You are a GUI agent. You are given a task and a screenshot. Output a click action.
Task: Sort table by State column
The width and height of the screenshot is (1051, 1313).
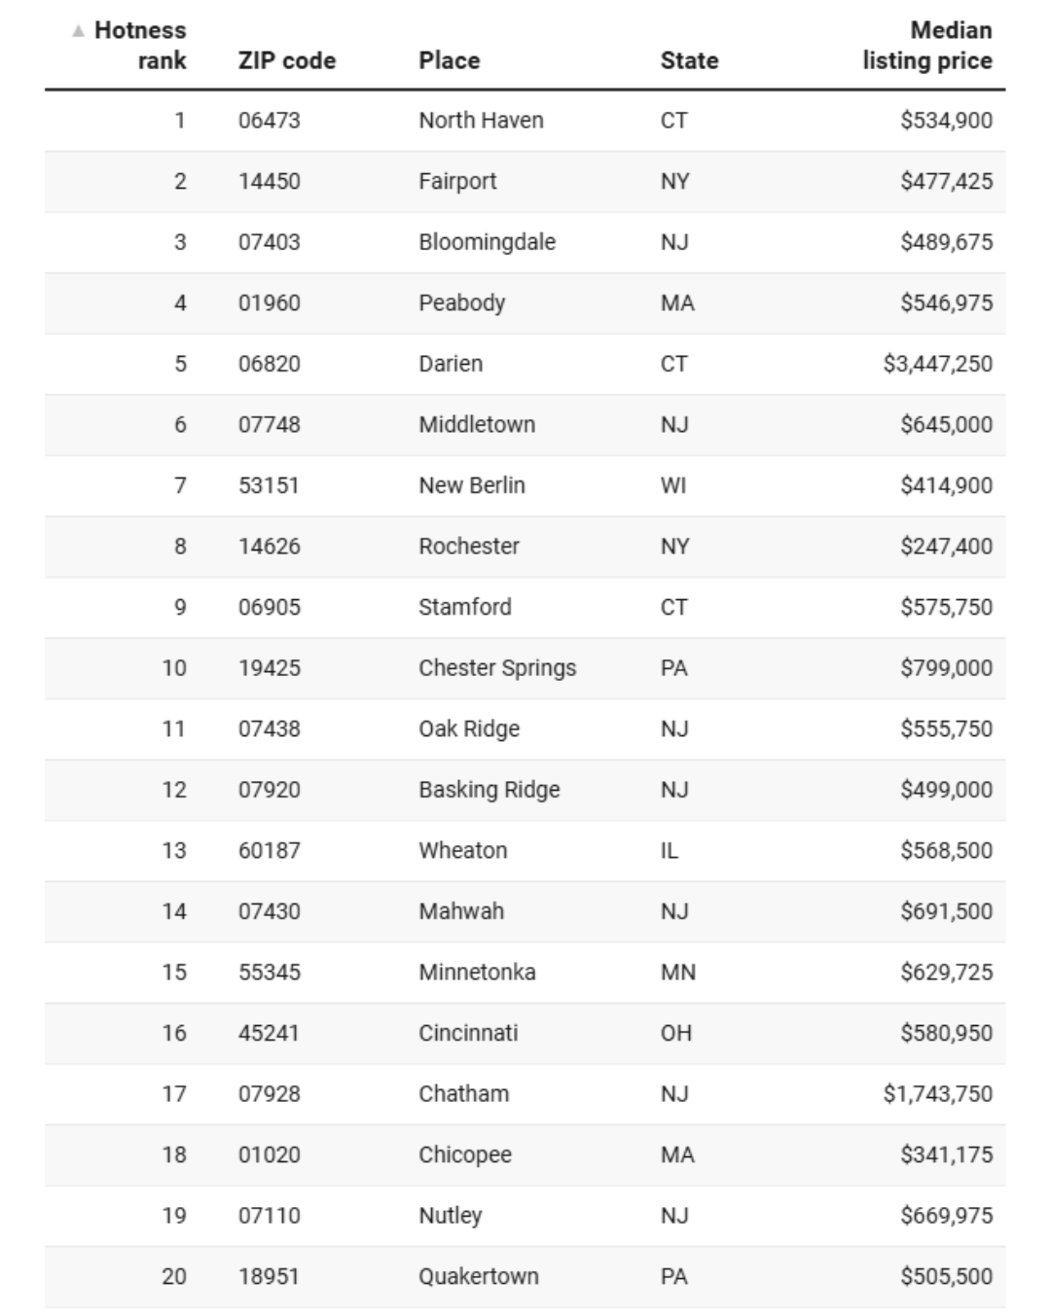point(689,60)
